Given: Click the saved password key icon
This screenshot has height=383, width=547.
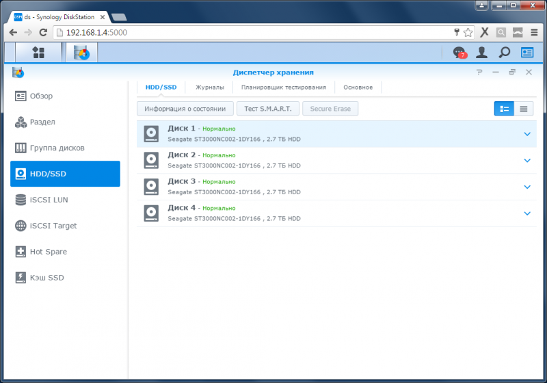Looking at the screenshot, I should click(x=457, y=32).
